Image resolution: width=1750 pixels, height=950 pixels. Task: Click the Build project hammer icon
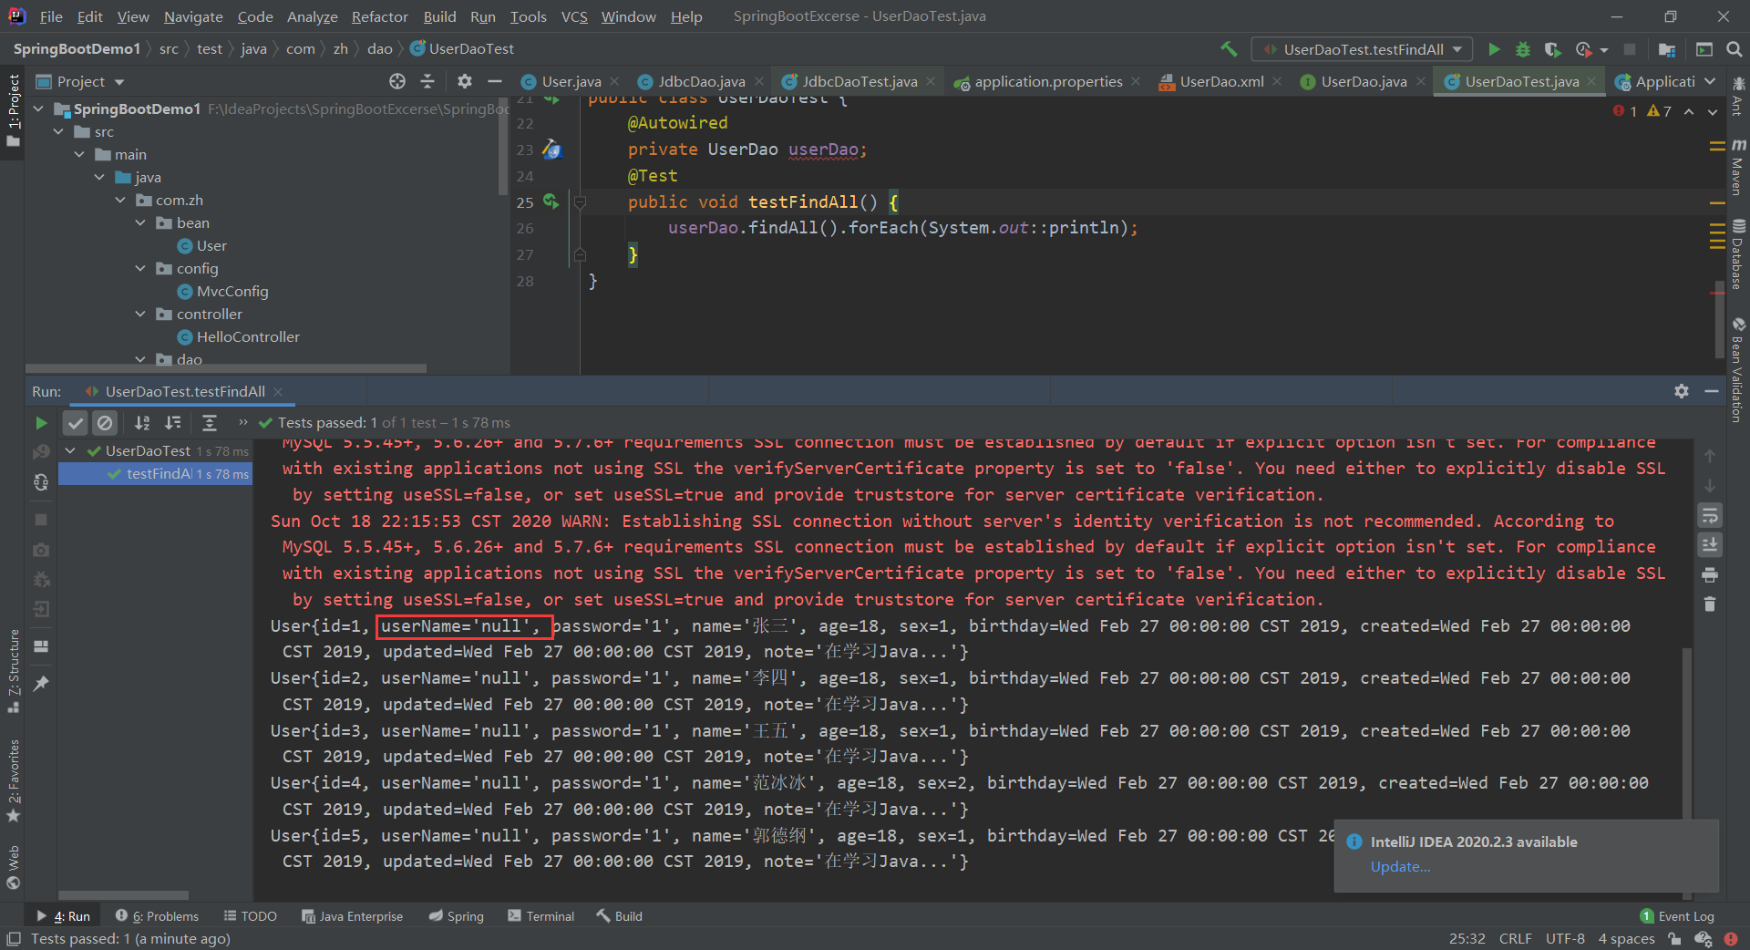pyautogui.click(x=1229, y=49)
